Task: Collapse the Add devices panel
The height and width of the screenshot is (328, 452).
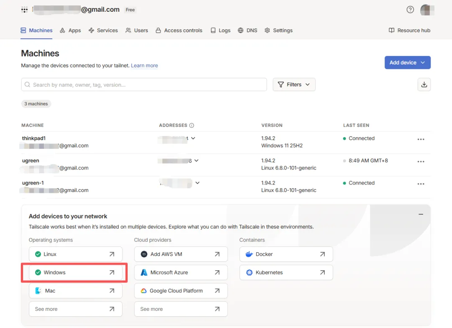Action: (x=421, y=214)
